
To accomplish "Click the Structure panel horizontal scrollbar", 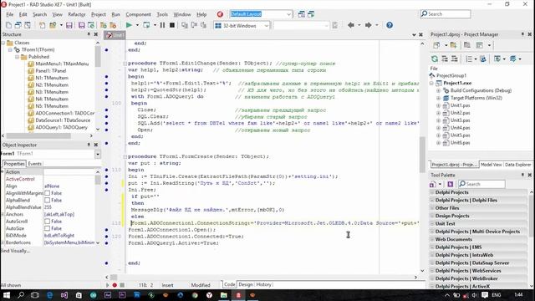I will tap(38, 135).
